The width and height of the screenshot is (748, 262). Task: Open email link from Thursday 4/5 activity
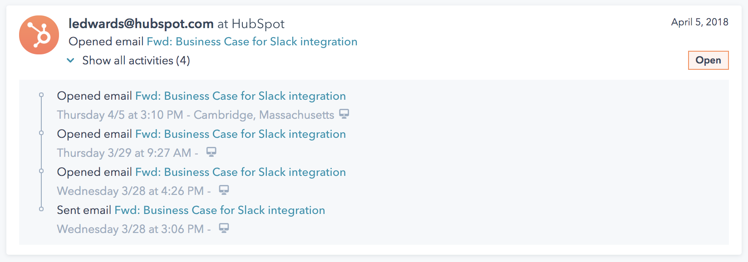click(241, 96)
